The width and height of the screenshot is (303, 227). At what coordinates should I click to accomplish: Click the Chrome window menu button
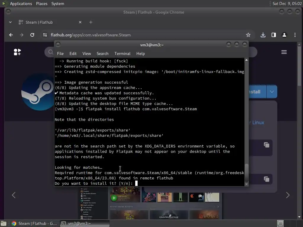tap(8, 12)
